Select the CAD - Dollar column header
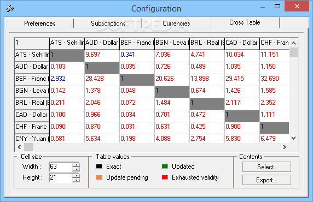This screenshot has width=313, height=202. point(242,44)
